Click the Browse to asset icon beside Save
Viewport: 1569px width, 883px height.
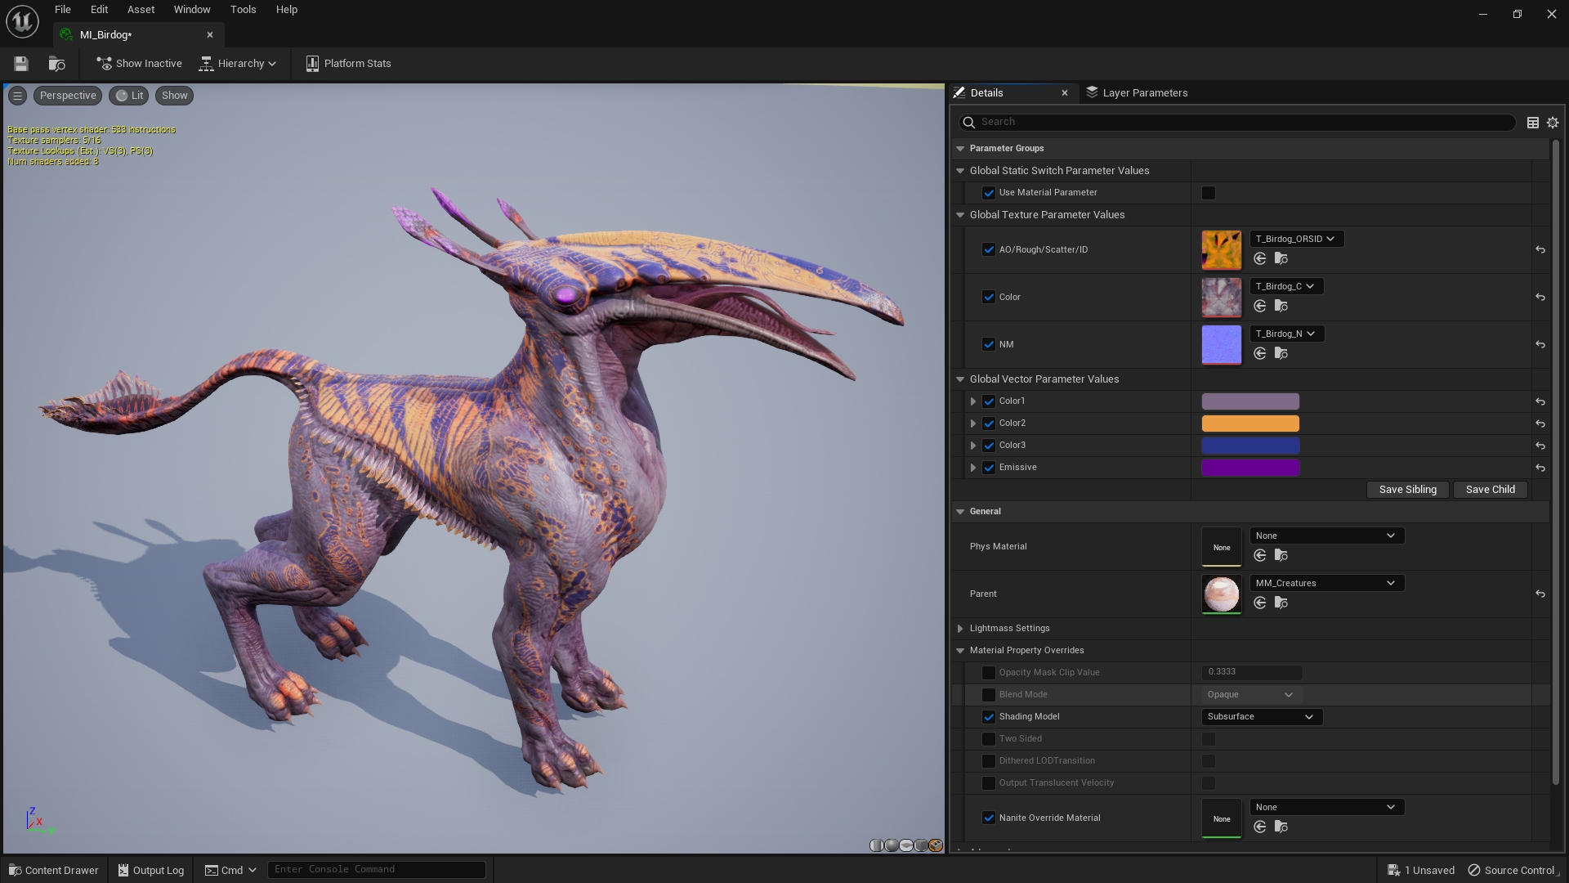(56, 63)
